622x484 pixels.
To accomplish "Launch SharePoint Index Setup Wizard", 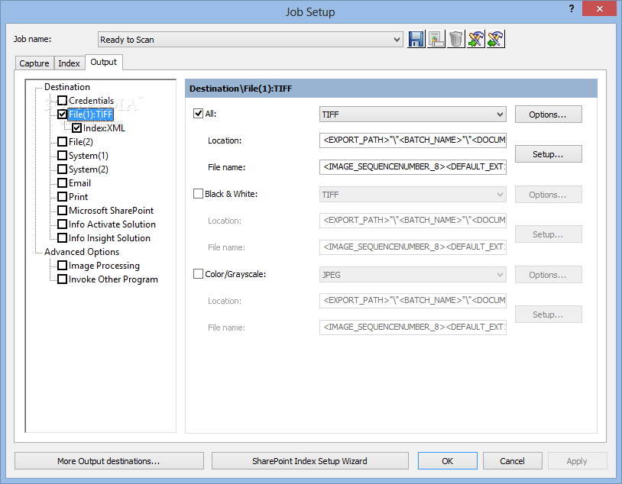I will point(309,461).
